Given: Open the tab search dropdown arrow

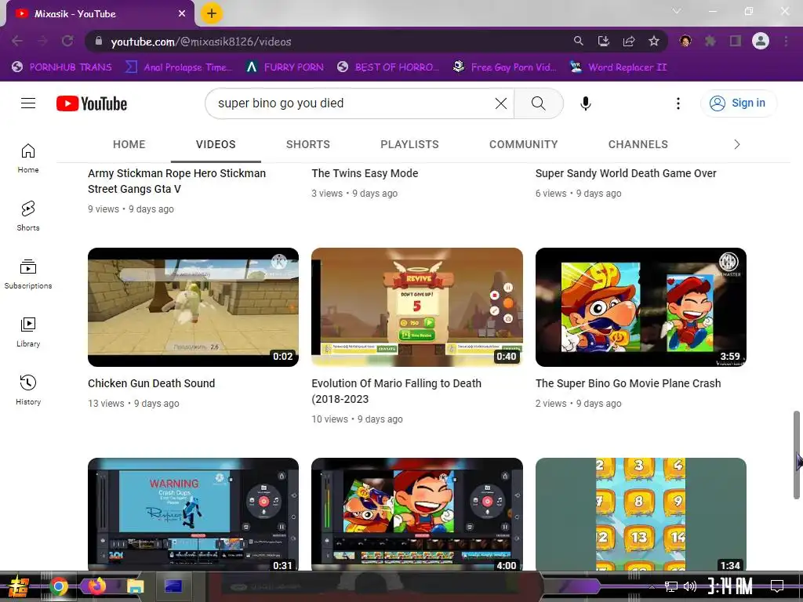Looking at the screenshot, I should coord(677,11).
